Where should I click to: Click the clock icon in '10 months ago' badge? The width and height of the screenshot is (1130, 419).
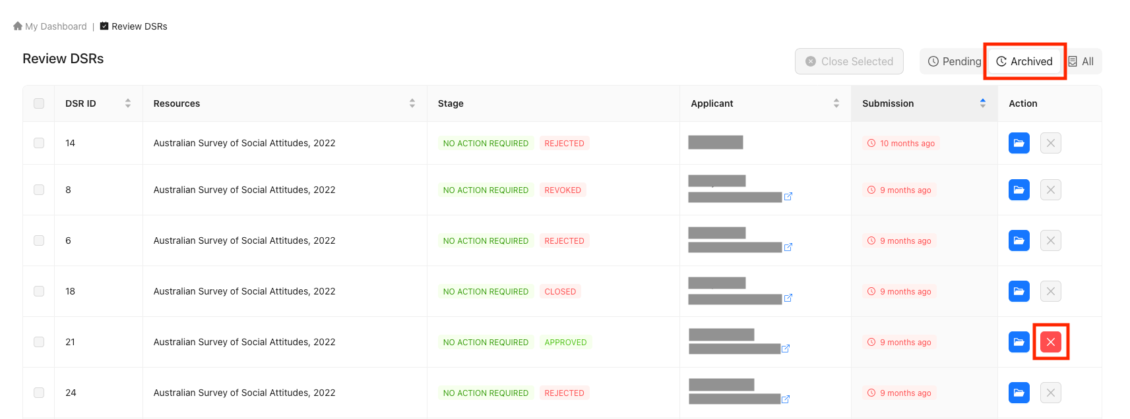tap(871, 143)
